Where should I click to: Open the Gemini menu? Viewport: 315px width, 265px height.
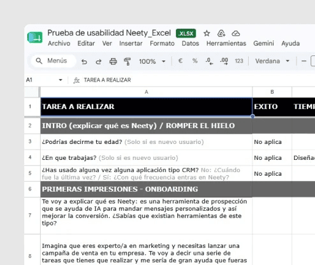click(263, 43)
